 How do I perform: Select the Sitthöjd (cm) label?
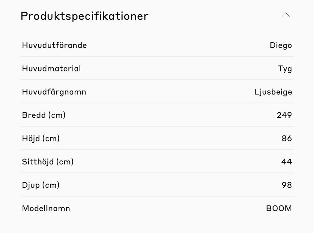[x=48, y=162]
